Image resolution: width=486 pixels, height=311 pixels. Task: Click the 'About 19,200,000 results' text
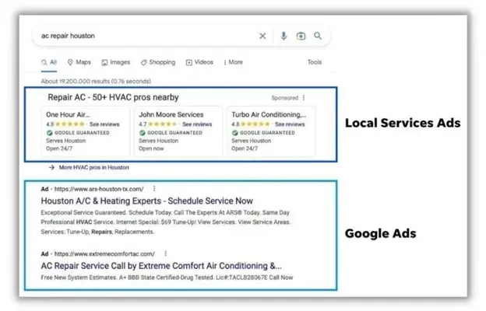click(96, 82)
